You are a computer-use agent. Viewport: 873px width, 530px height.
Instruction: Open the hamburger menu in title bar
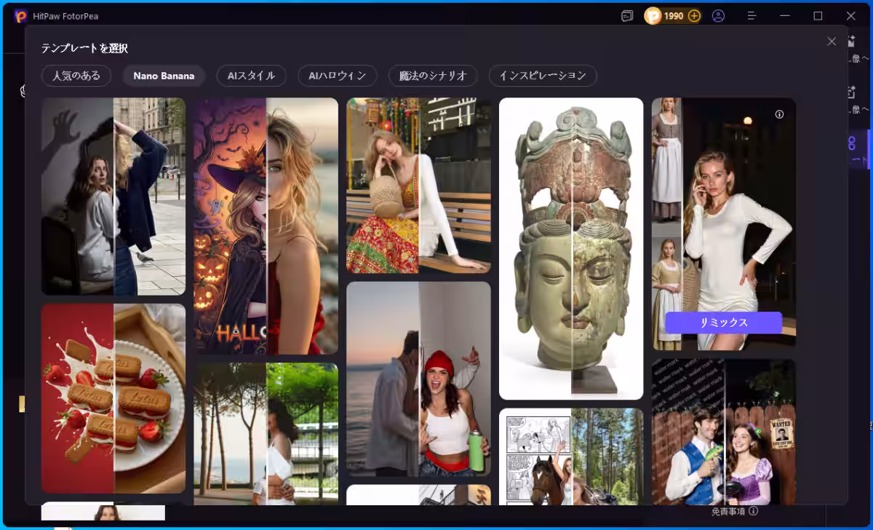[x=752, y=15]
